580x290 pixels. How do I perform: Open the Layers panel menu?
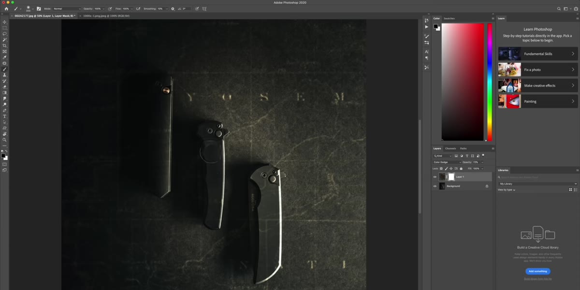point(493,148)
